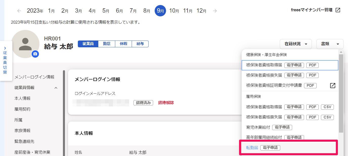Screen dimensions: 348x156
Task: Click the external link icon beside freeeマイナンバー管理
Action: (338, 10)
